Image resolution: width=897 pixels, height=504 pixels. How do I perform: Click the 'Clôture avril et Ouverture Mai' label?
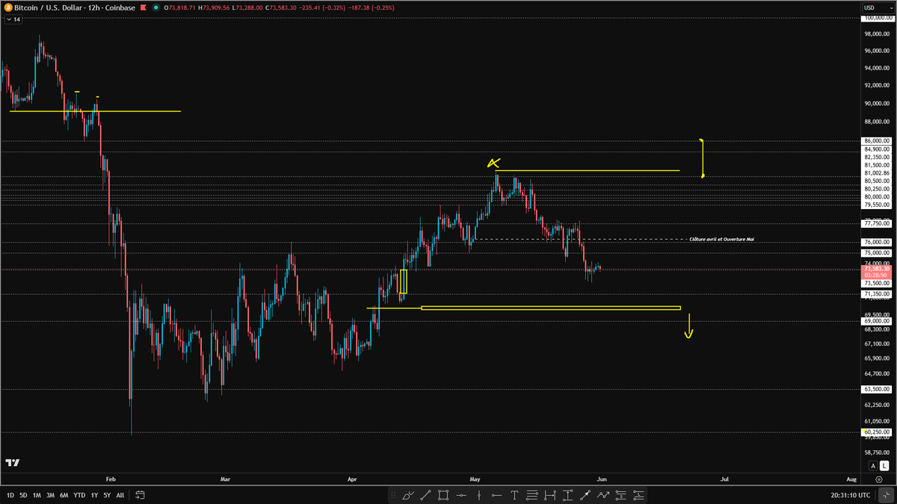click(721, 239)
